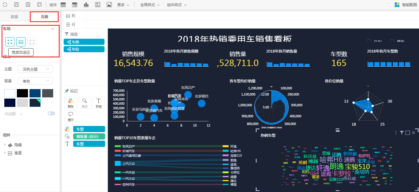Click the 提示 mark button
The height and width of the screenshot is (192, 419).
pos(71,116)
